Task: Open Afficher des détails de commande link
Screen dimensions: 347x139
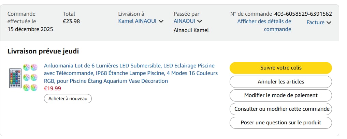Action: click(x=264, y=25)
